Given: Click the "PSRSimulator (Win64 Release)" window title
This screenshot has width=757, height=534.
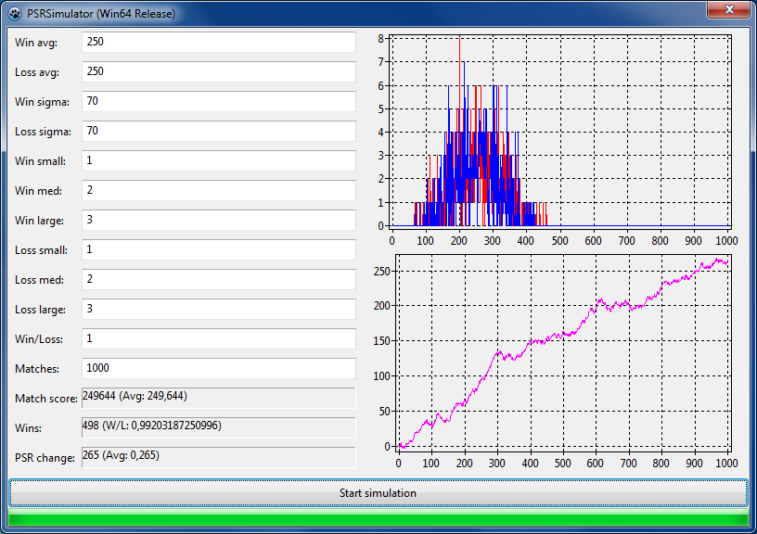Looking at the screenshot, I should pos(101,14).
